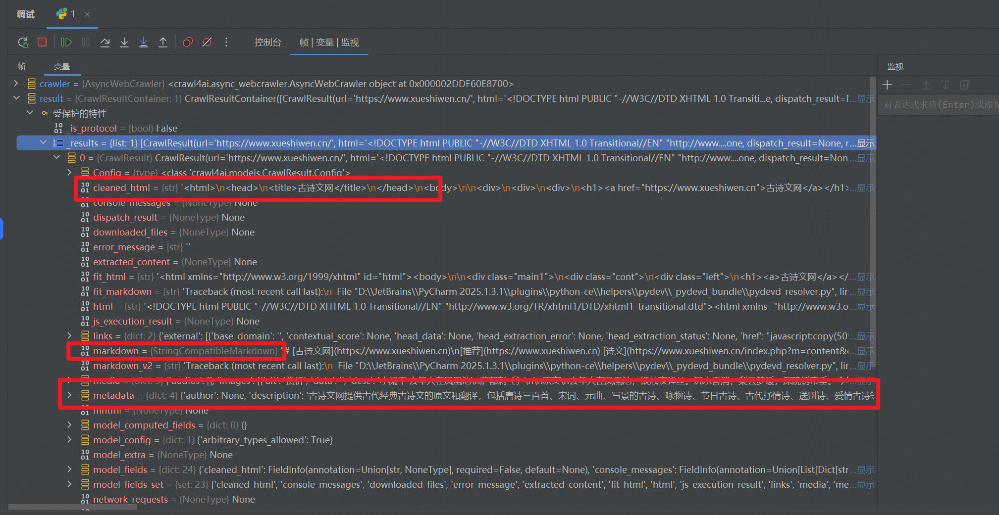Click the watch expression input field

(939, 105)
